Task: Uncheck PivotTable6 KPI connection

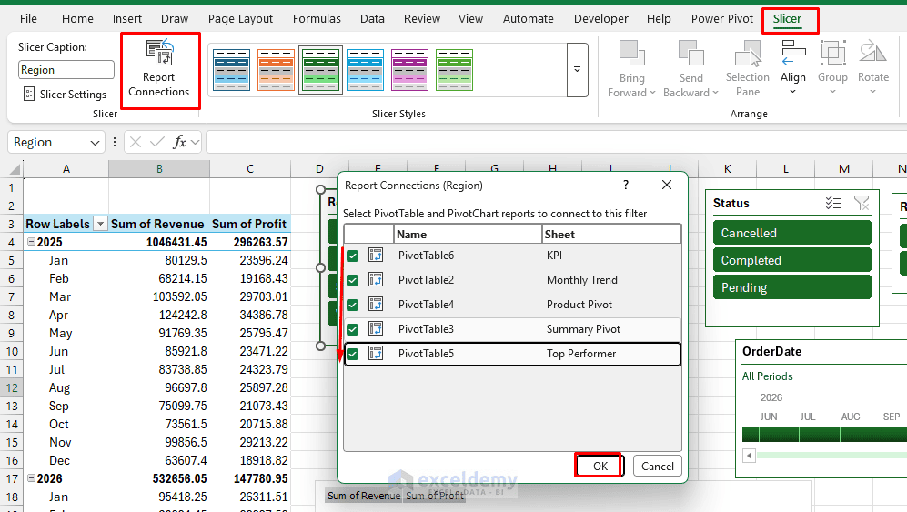Action: coord(352,256)
